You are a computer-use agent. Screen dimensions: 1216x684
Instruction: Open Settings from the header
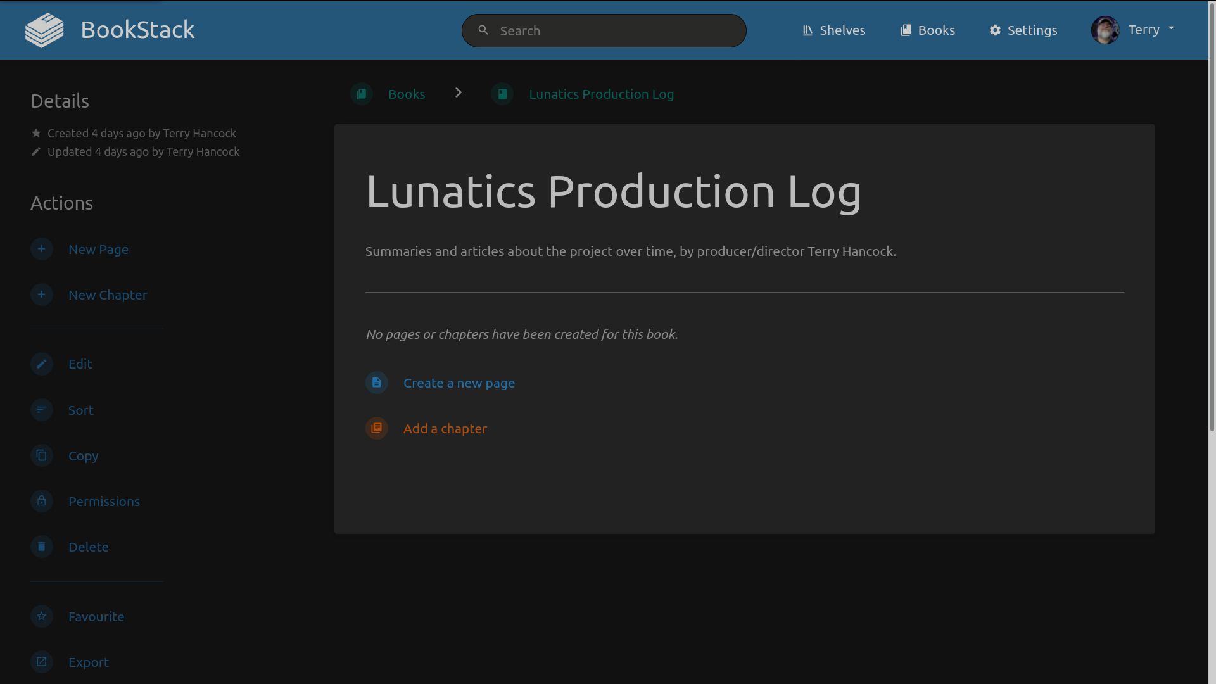click(x=1023, y=30)
